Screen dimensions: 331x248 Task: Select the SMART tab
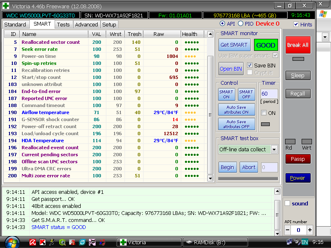click(x=42, y=24)
